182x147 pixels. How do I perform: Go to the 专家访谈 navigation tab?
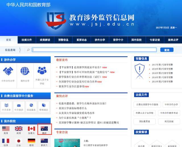[x=155, y=40]
